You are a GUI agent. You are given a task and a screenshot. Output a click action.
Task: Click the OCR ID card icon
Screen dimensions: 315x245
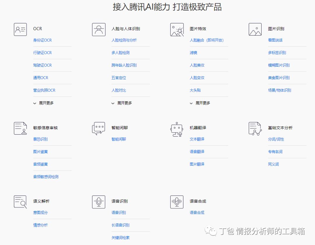tap(20, 29)
